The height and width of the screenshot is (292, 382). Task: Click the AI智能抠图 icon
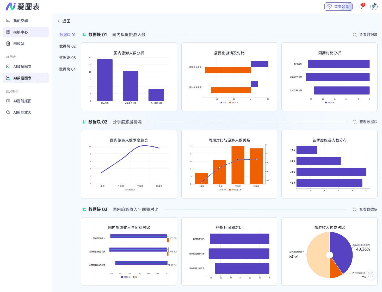click(x=8, y=101)
